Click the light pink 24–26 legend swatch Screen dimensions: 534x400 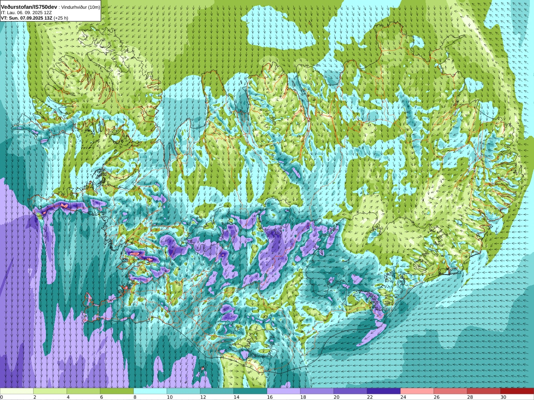(417, 391)
